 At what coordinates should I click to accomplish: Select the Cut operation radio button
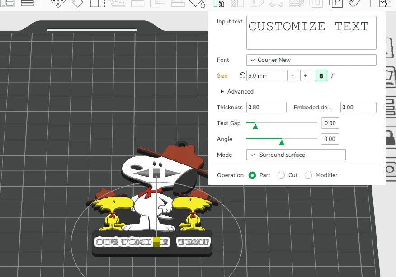[281, 175]
